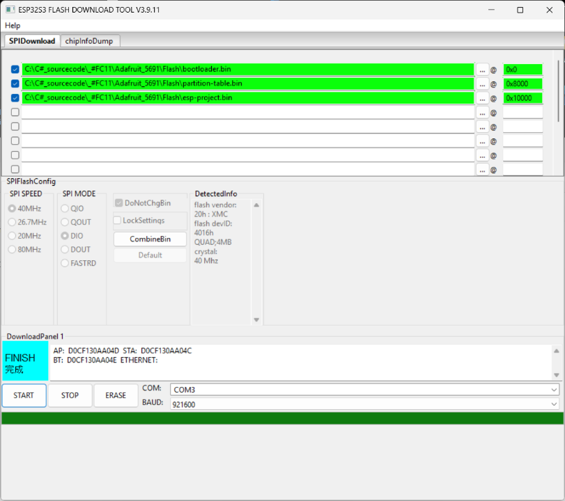Click browse button of seventh file row

(482, 155)
